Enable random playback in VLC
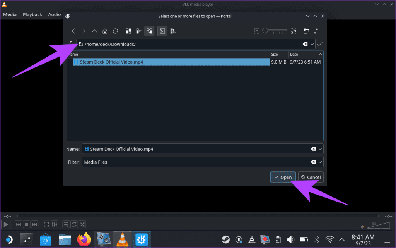The width and height of the screenshot is (396, 248). coord(82,224)
